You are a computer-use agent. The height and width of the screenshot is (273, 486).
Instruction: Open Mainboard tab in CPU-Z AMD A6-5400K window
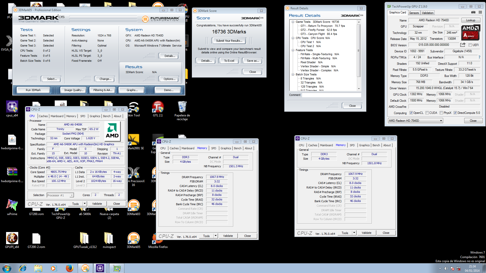(57, 116)
